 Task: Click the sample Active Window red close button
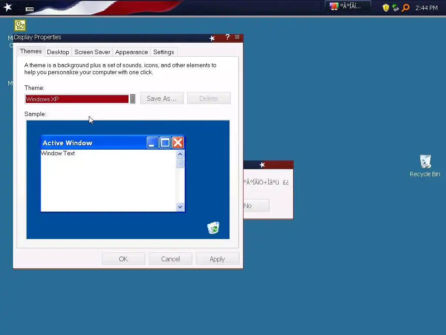click(x=178, y=143)
